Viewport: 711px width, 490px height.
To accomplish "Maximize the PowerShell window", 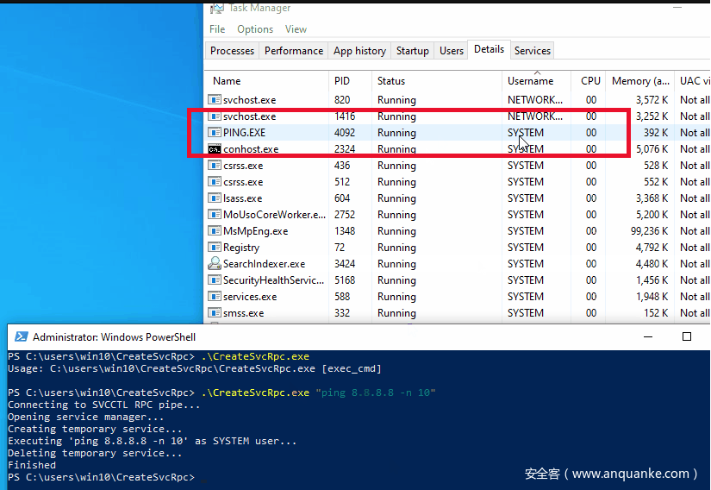I will point(687,337).
